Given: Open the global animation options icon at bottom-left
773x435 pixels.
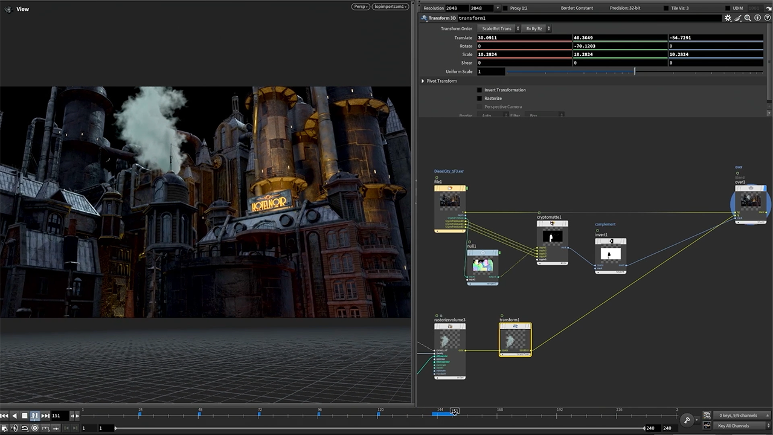Looking at the screenshot, I should coord(4,428).
